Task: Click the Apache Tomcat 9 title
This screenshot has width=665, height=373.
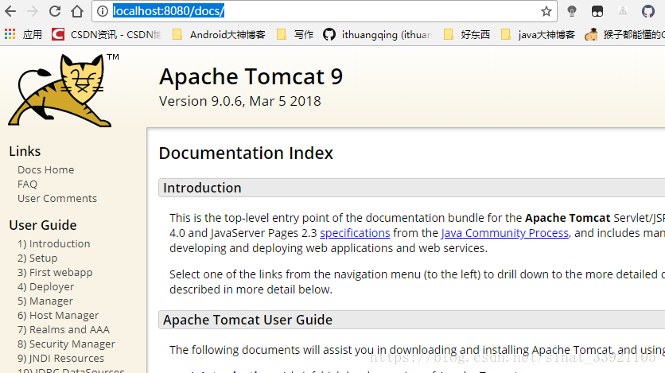Action: [251, 76]
